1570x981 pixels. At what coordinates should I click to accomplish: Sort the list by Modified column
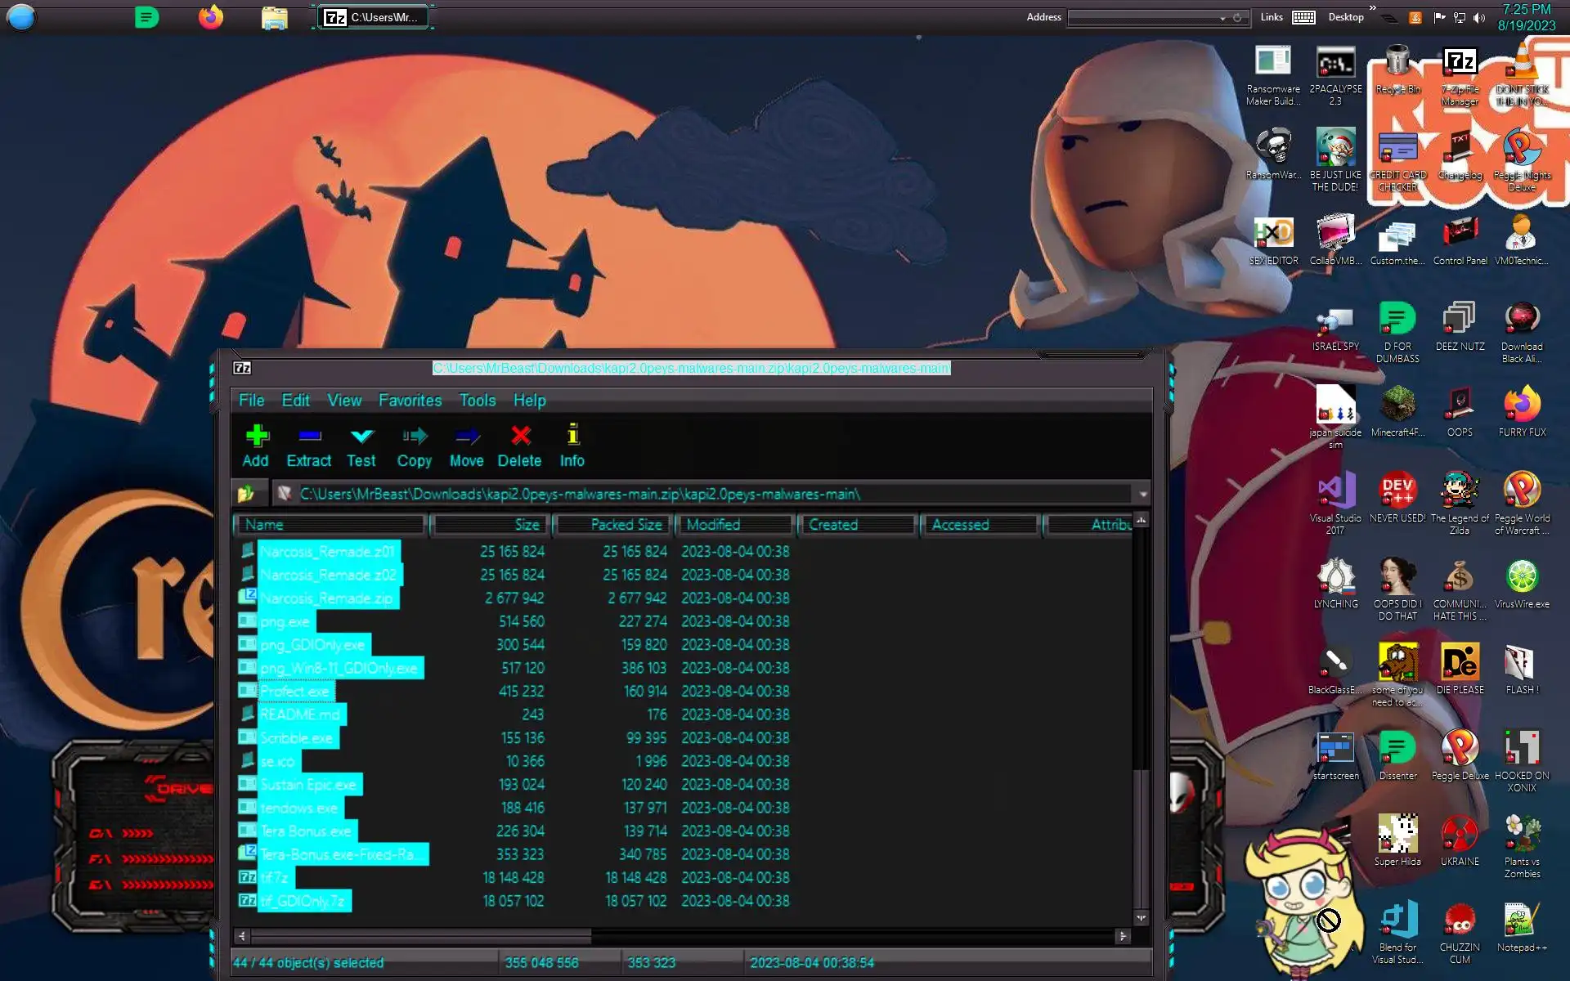coord(735,525)
